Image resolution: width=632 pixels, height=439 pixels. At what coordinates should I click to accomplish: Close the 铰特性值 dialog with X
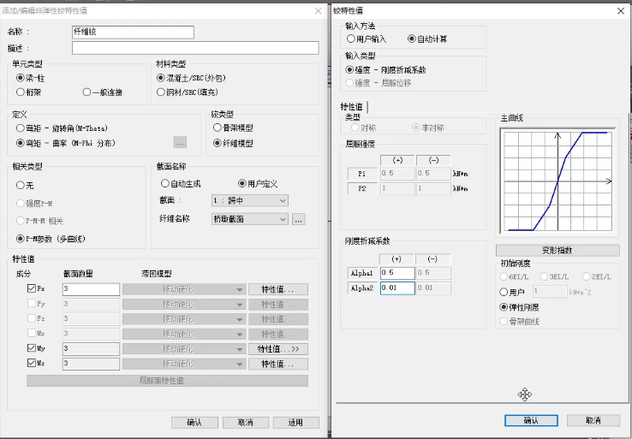coord(620,11)
